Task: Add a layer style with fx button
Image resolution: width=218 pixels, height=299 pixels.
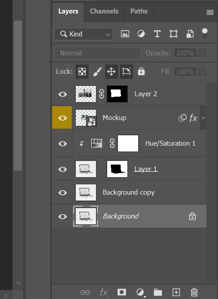Action: [104, 292]
